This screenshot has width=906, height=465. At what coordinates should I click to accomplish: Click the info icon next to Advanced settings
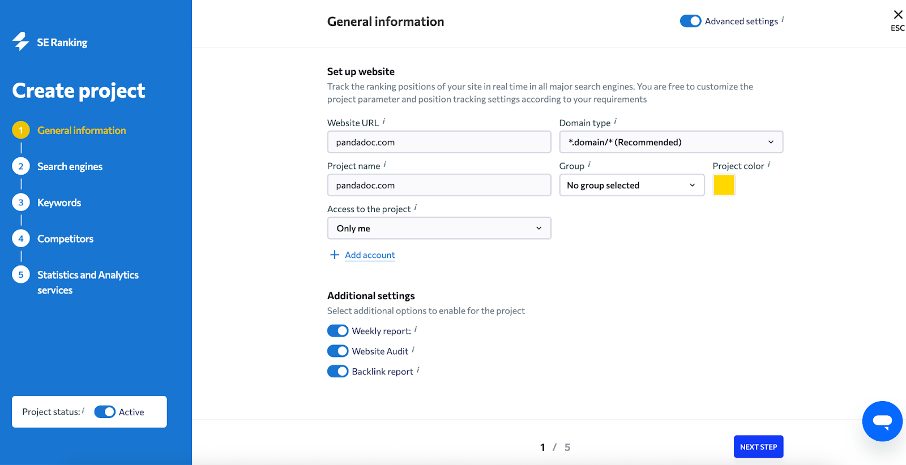(x=783, y=20)
